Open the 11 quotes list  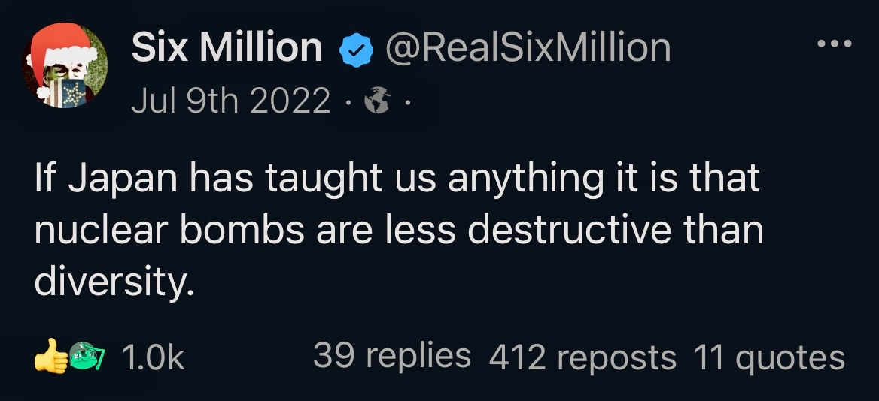[768, 357]
